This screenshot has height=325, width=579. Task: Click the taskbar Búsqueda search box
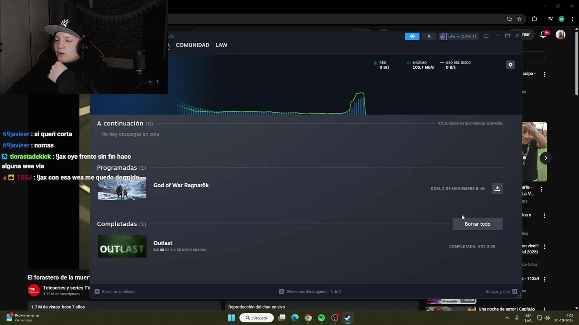pyautogui.click(x=256, y=318)
